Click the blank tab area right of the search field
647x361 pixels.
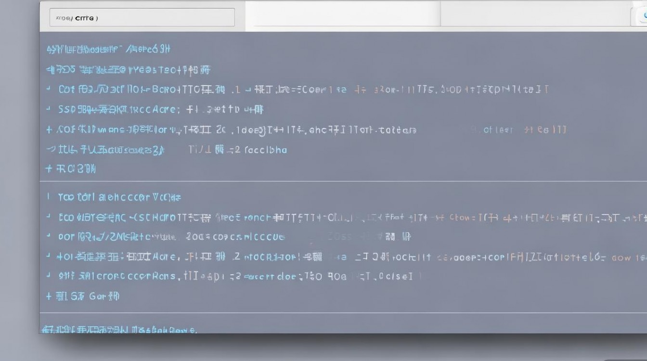343,14
